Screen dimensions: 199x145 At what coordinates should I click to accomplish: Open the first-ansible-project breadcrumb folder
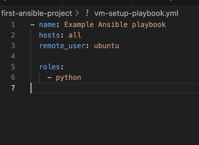point(37,14)
